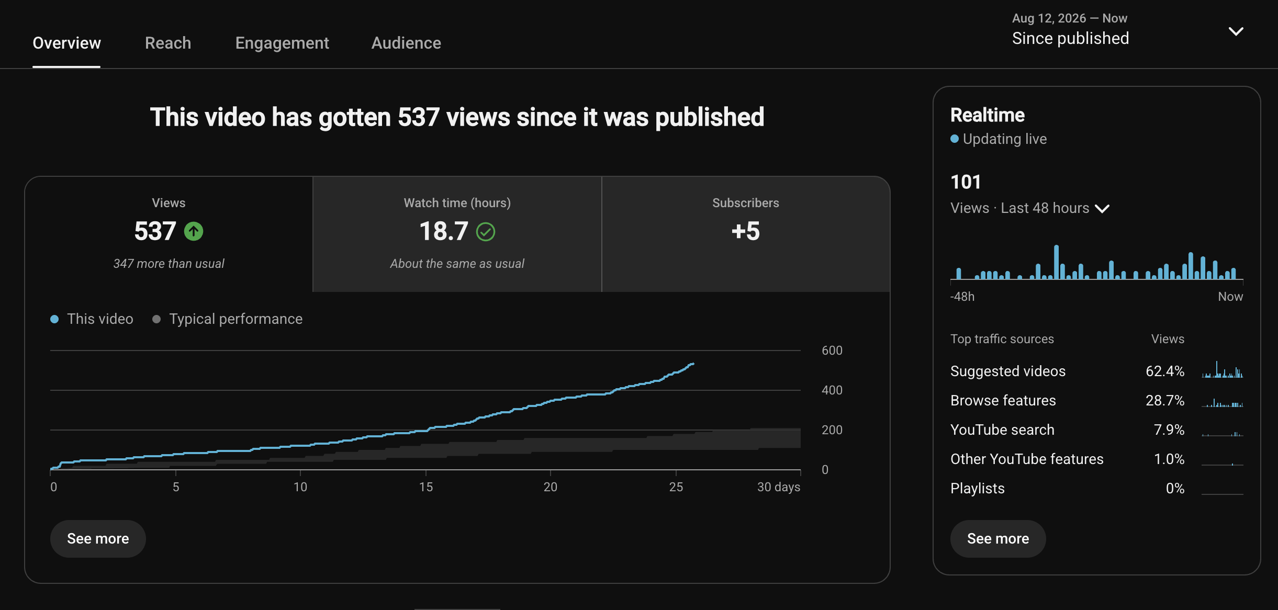Click See more under the views chart

point(98,538)
